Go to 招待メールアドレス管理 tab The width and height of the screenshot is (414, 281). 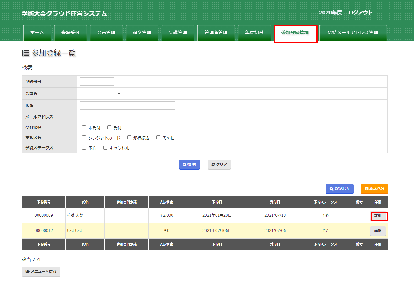coord(353,33)
